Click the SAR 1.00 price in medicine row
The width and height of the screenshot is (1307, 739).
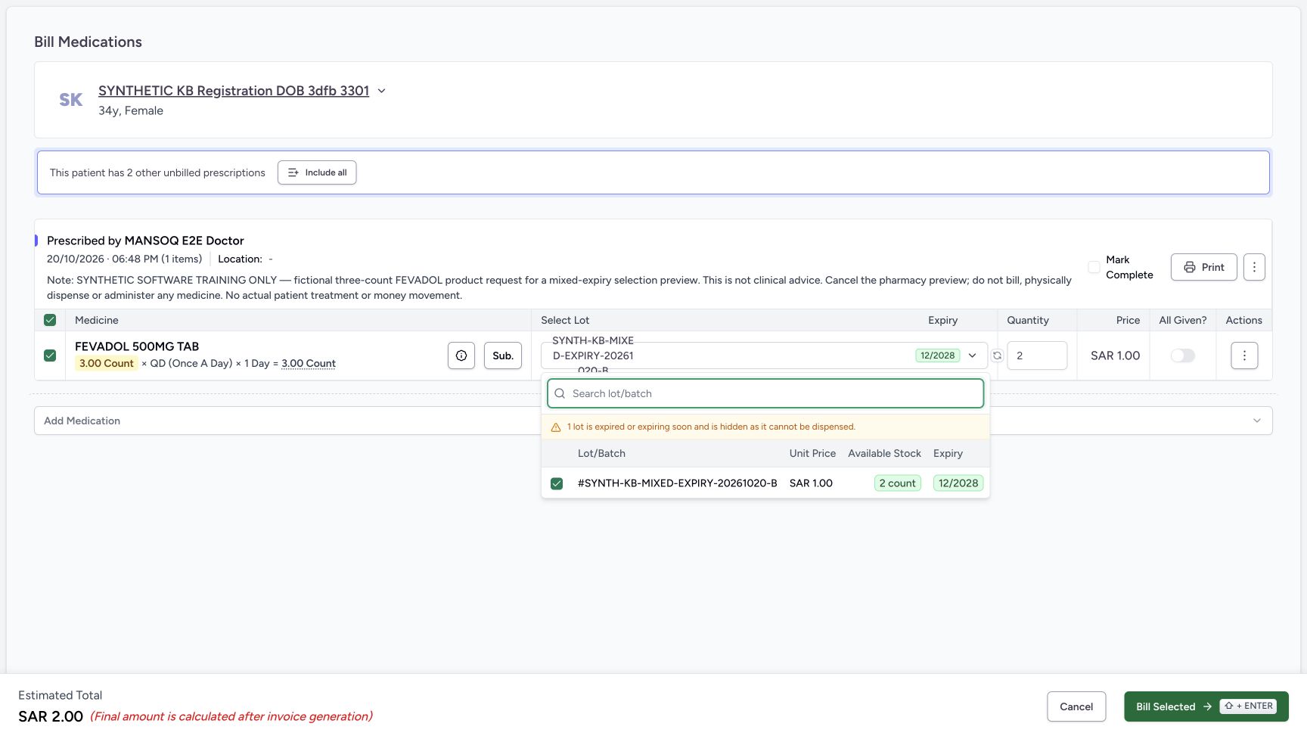[1115, 356]
